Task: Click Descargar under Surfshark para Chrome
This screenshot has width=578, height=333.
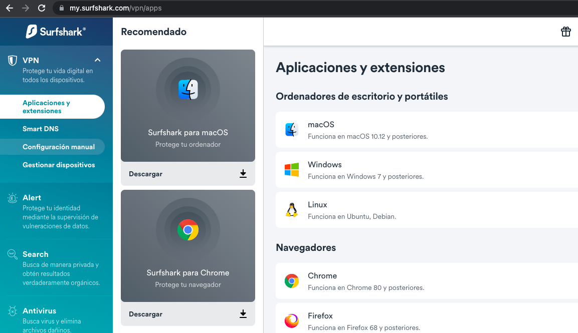Action: pos(146,314)
